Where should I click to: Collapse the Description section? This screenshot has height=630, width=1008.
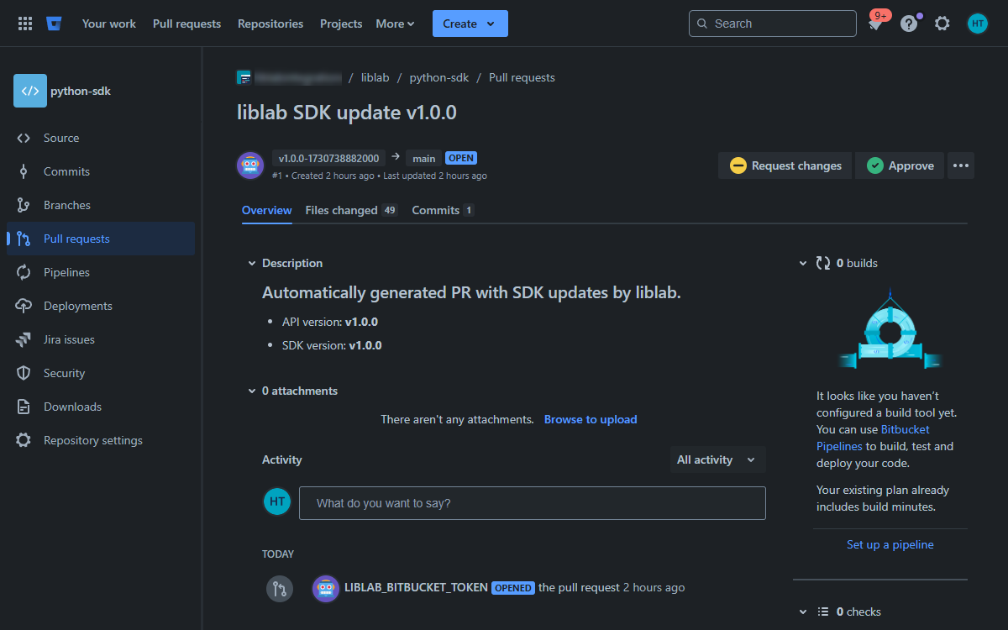tap(251, 263)
